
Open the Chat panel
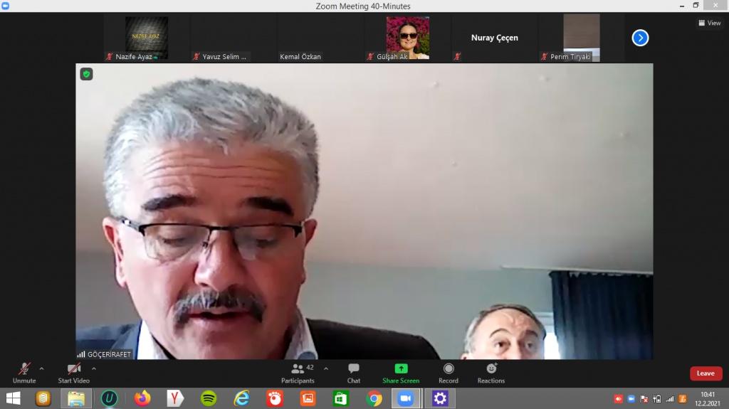coord(353,373)
